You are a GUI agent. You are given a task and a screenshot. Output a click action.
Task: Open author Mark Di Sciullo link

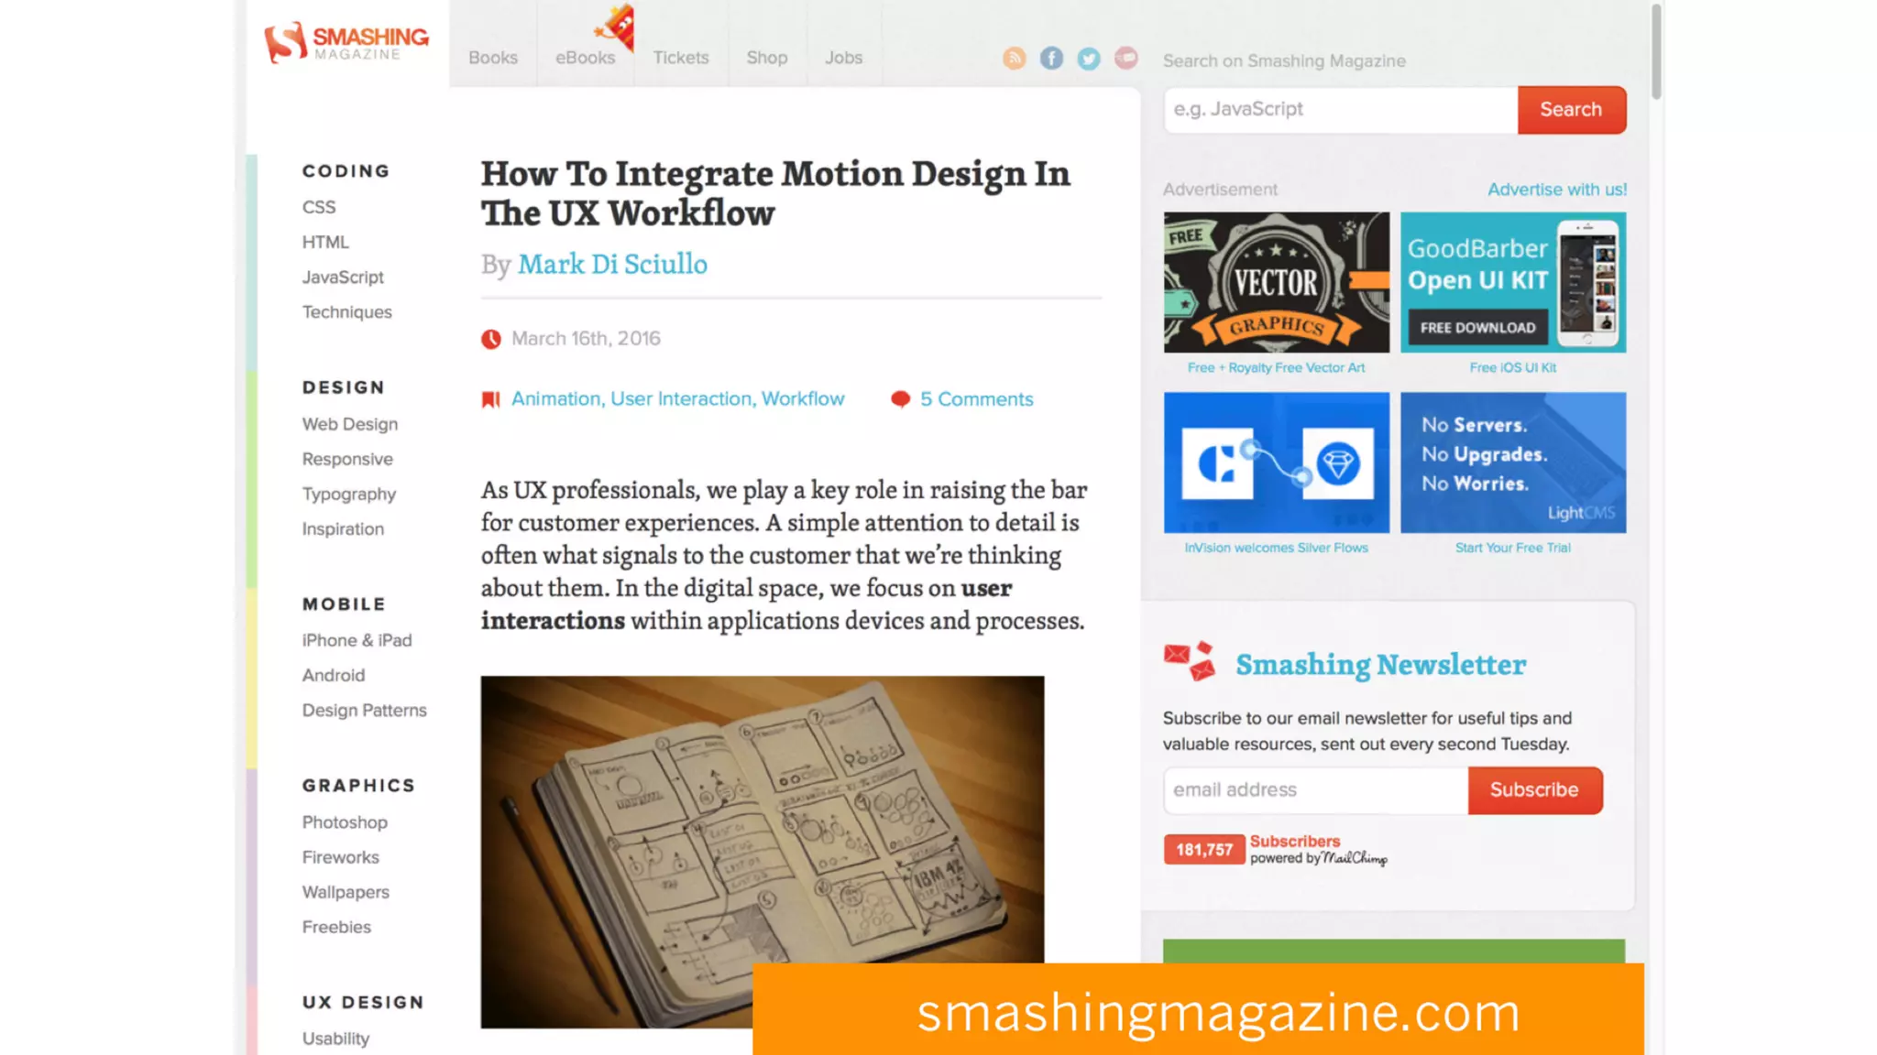pyautogui.click(x=612, y=264)
